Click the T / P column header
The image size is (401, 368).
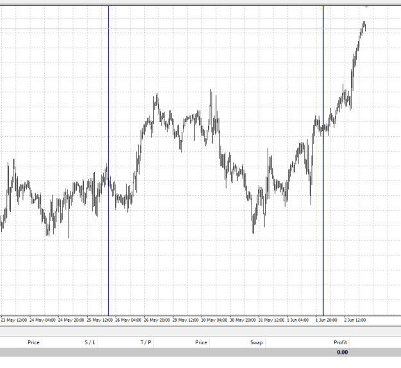[x=146, y=342]
